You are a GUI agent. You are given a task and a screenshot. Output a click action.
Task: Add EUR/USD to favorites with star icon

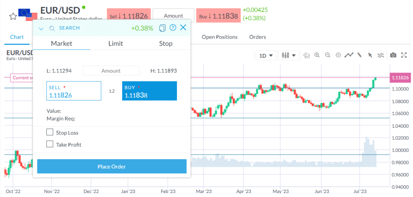(x=13, y=16)
